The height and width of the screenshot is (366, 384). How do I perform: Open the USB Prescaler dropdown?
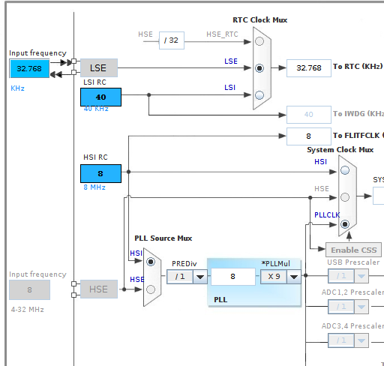pyautogui.click(x=361, y=276)
